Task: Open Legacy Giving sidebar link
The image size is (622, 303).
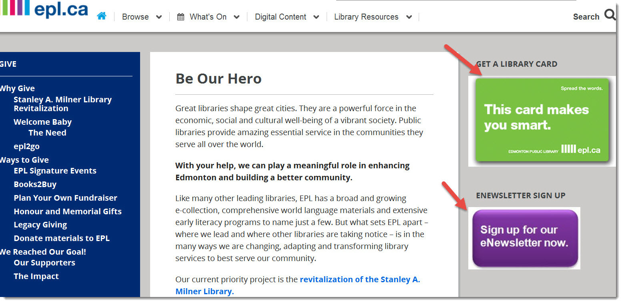Action: (x=40, y=225)
